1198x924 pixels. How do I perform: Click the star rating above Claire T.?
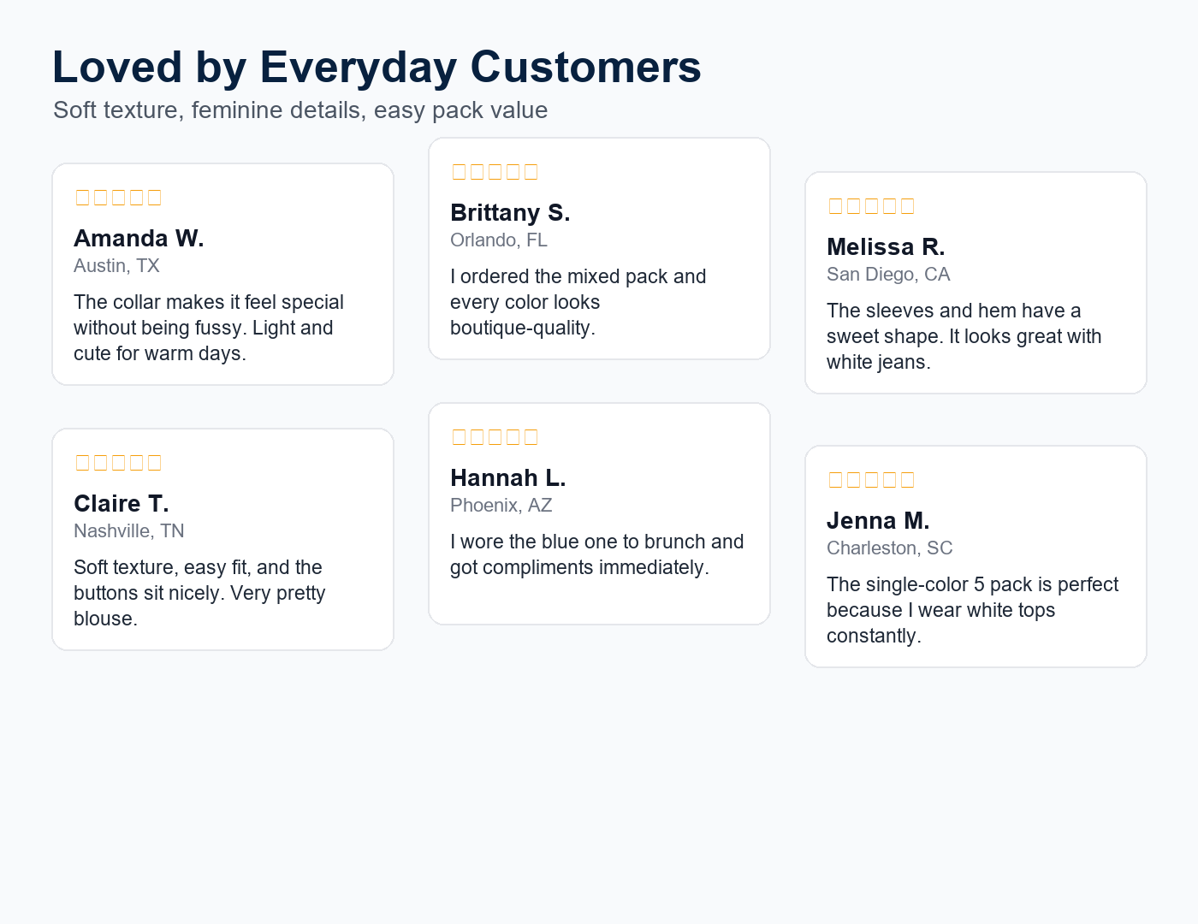tap(118, 463)
